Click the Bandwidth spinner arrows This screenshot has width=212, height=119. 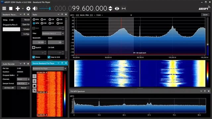[x=45, y=42]
